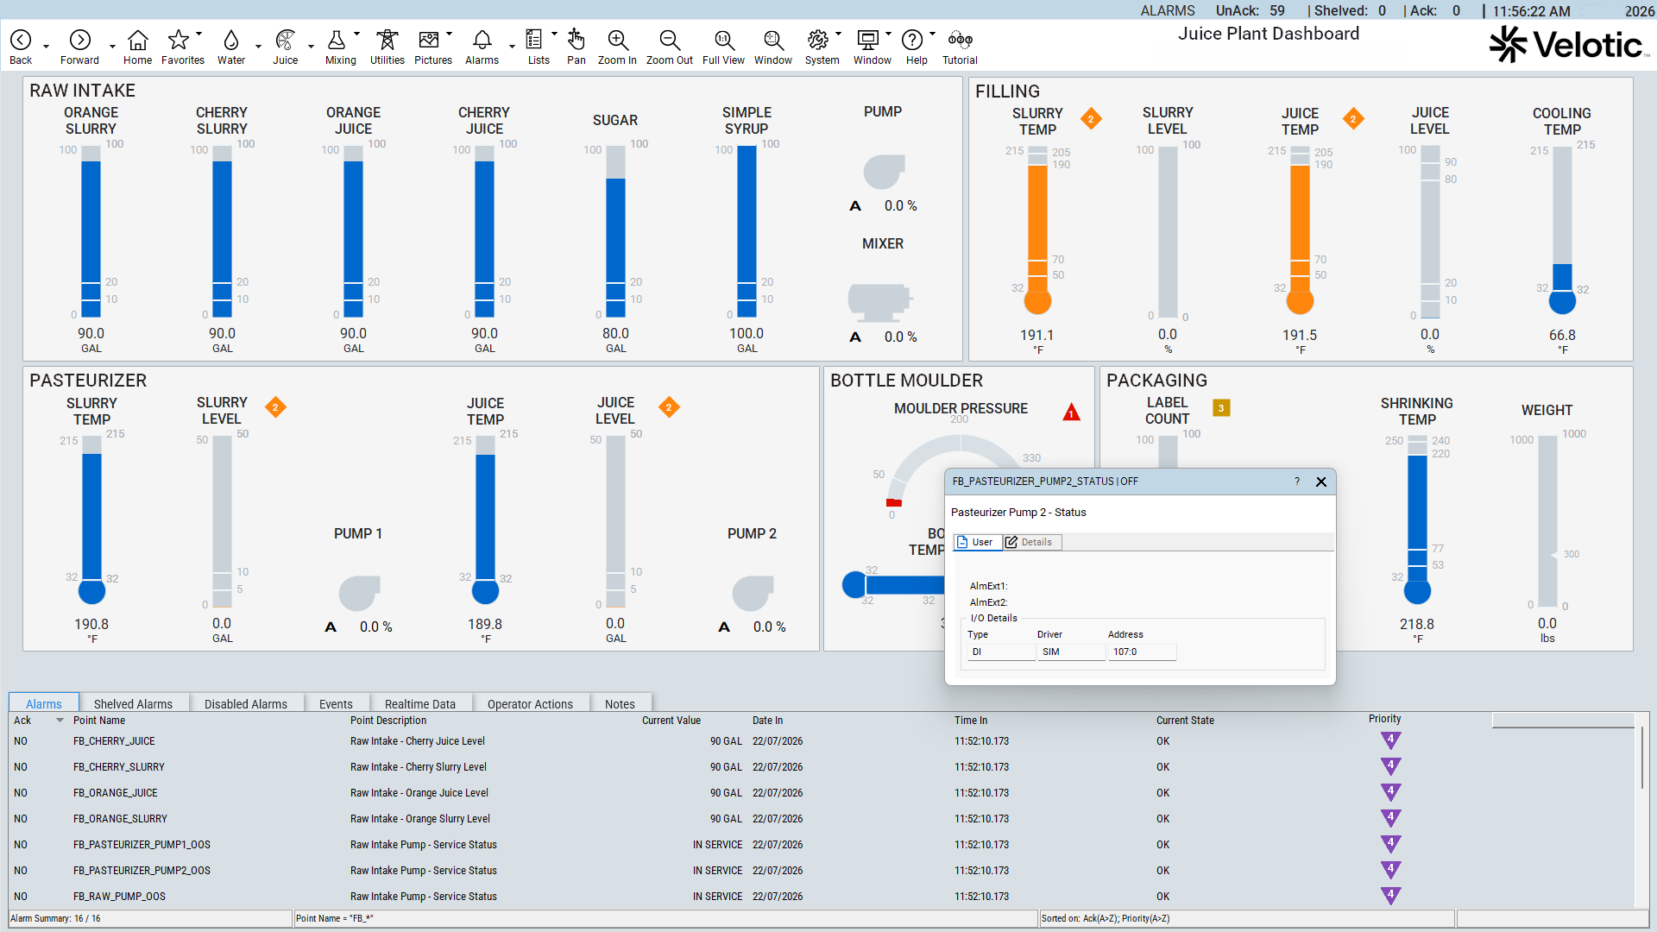Switch to the Shelved Alarms tab
Image resolution: width=1657 pixels, height=932 pixels.
(133, 704)
